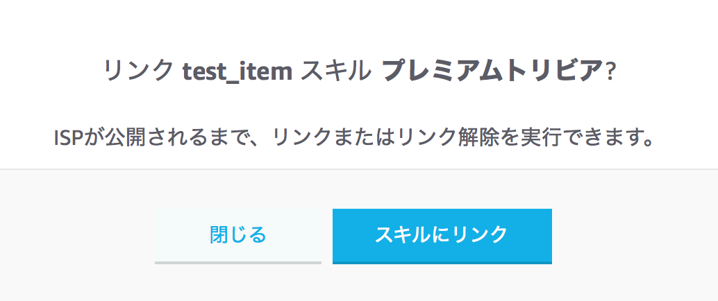Click the gap between the two buttons
Viewport: 718px width, 301px height.
(x=327, y=236)
